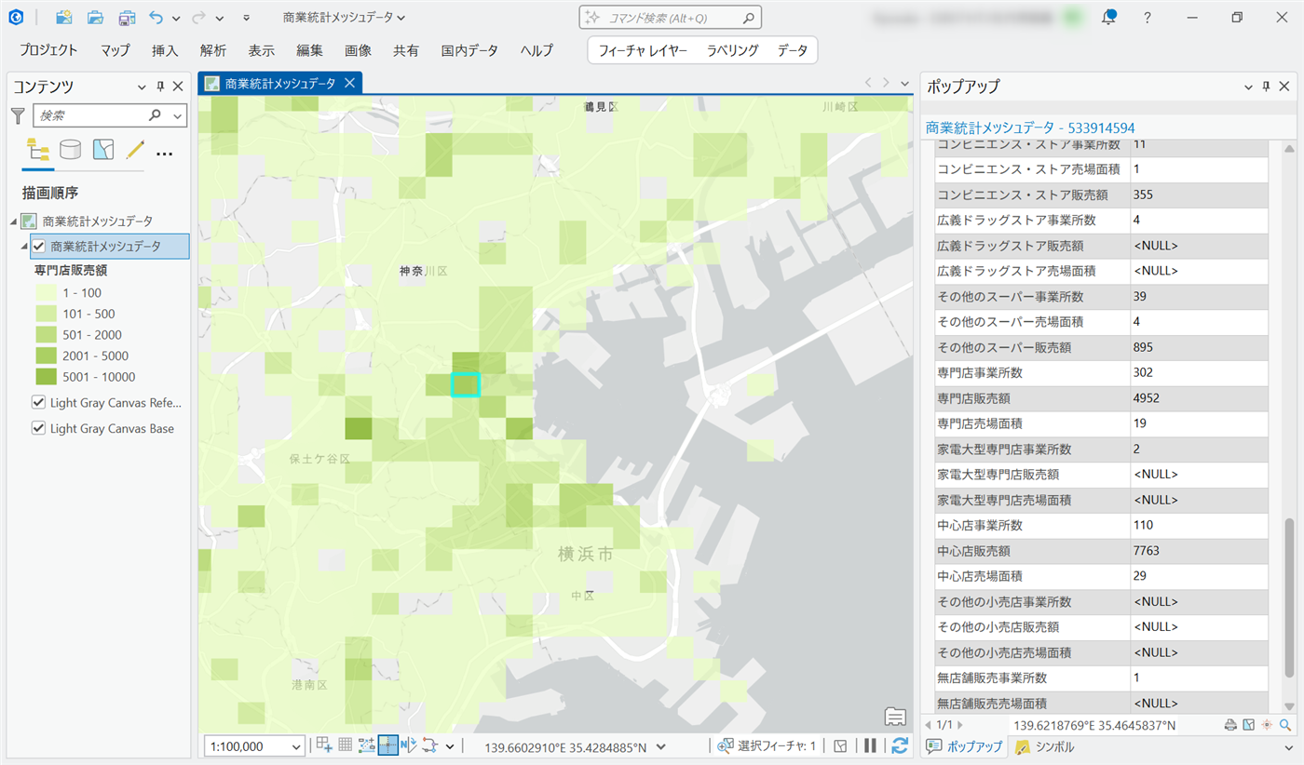
Task: Click the Save Project icon
Action: [126, 18]
